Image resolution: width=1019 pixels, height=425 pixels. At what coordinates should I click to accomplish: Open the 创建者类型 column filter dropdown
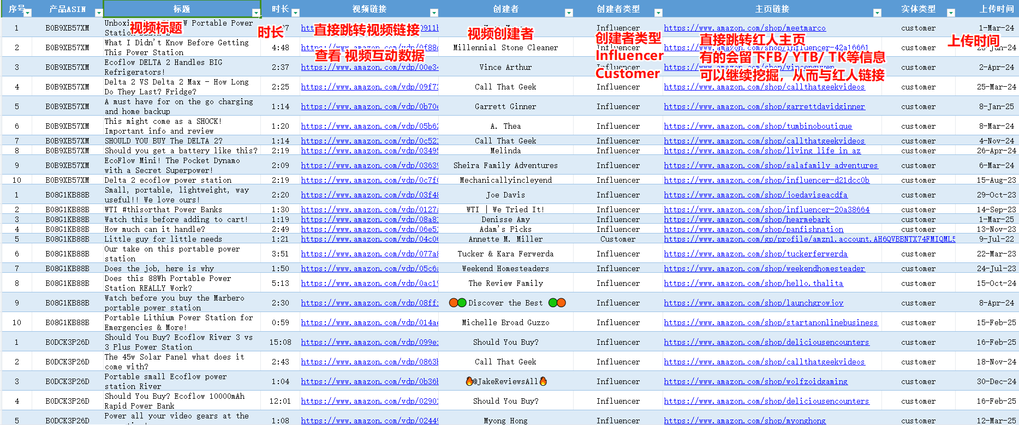click(x=658, y=13)
